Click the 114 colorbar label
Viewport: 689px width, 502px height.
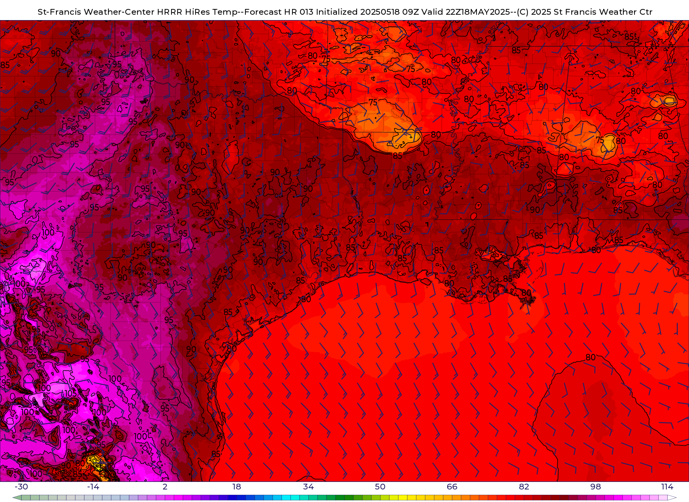667,487
